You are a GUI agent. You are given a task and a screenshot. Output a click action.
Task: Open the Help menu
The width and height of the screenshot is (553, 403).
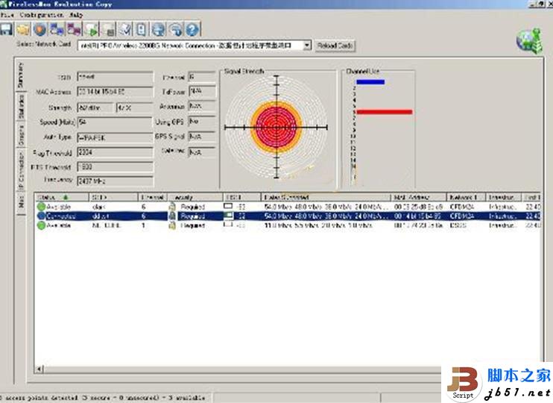pyautogui.click(x=76, y=15)
